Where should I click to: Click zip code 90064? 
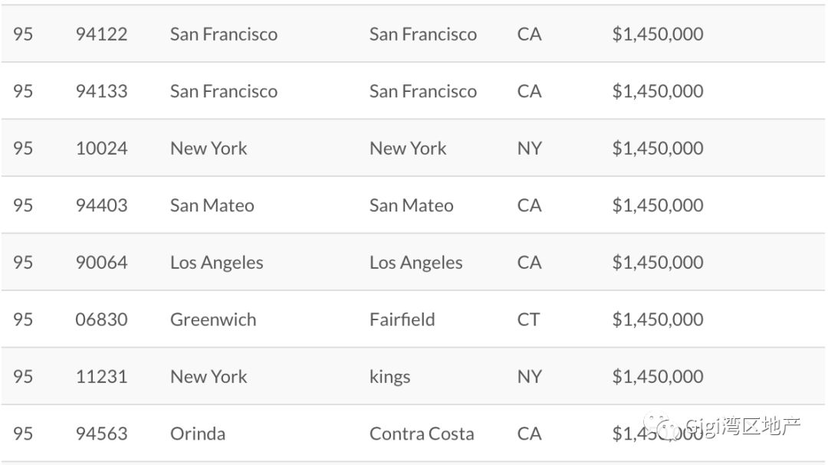[101, 263]
